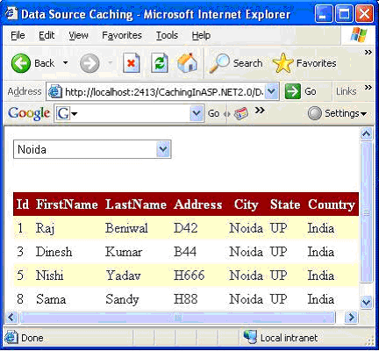Open Search with magnifying glass icon
Viewport: 379px width, 351px height.
coord(236,63)
